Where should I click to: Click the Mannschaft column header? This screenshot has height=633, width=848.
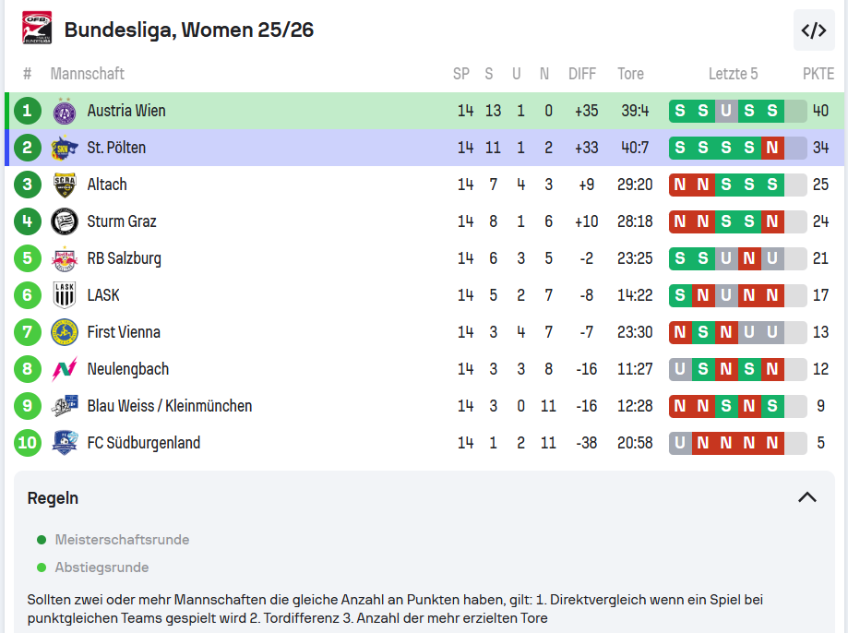point(88,74)
